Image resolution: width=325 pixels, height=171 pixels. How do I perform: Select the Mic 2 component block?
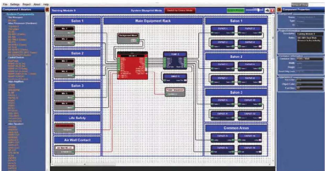tap(64, 41)
